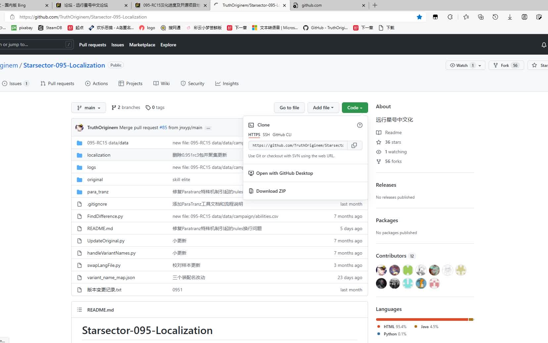Open browser downloads arrow icon
This screenshot has height=343, width=548.
pos(510,17)
